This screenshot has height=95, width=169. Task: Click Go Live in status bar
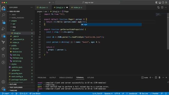pyautogui.click(x=144, y=93)
